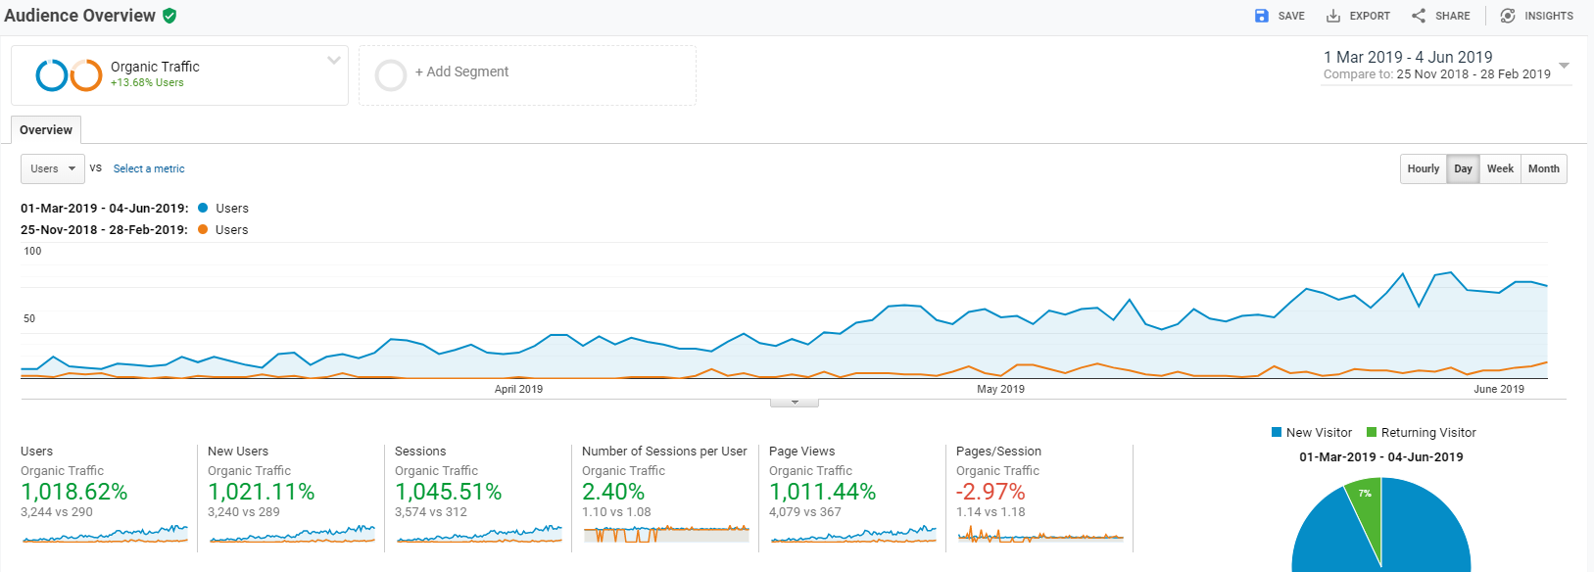Open the date range dropdown arrow
The width and height of the screenshot is (1594, 572).
point(1564,66)
